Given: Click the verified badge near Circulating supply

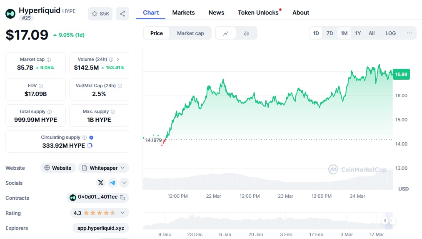Looking at the screenshot, I should point(91,138).
